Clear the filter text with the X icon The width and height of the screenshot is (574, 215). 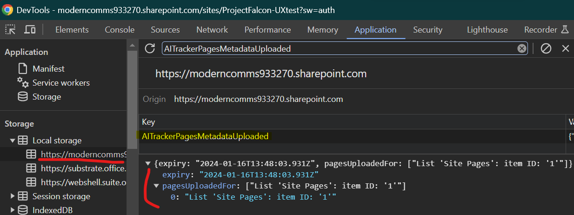(522, 48)
